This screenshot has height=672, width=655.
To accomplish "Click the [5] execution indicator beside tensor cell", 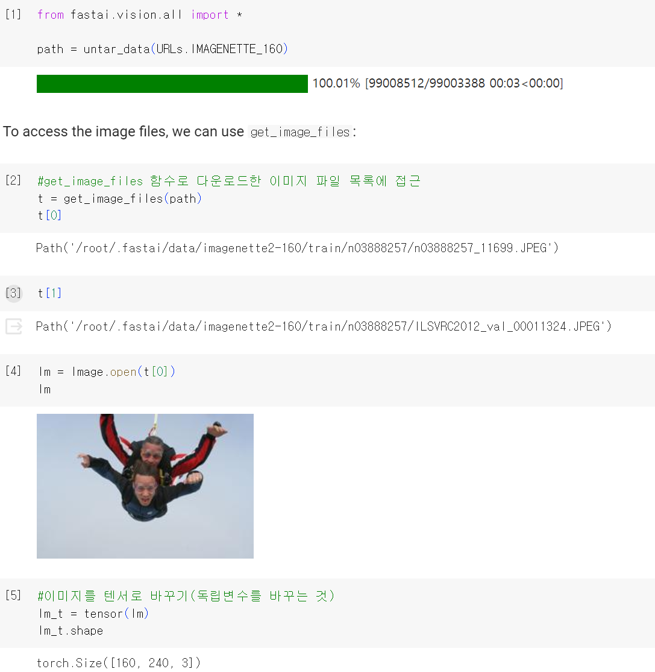I will point(13,595).
